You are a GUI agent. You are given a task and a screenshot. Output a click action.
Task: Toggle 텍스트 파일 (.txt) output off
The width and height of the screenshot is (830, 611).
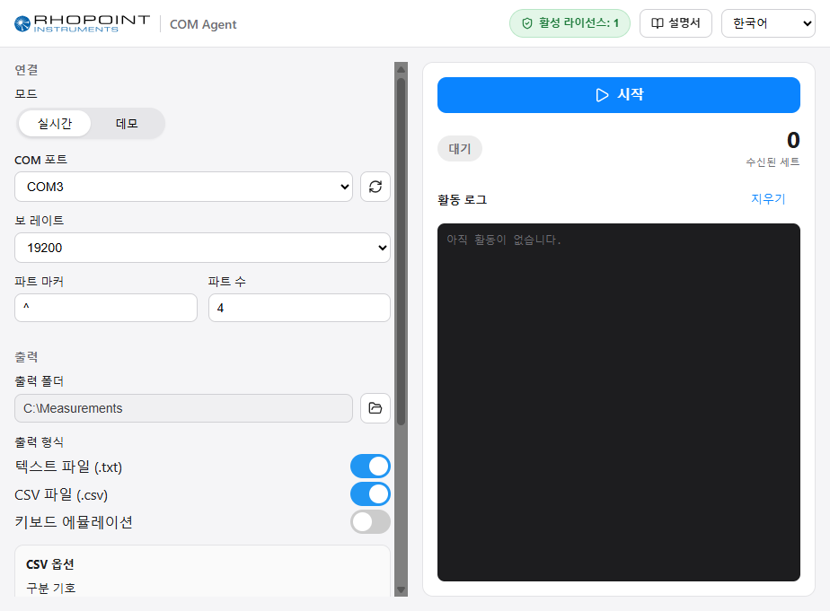click(370, 467)
